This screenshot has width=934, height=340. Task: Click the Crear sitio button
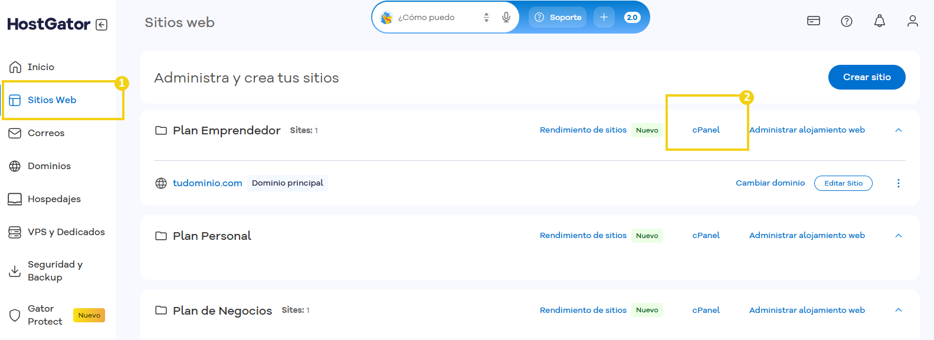(x=867, y=77)
